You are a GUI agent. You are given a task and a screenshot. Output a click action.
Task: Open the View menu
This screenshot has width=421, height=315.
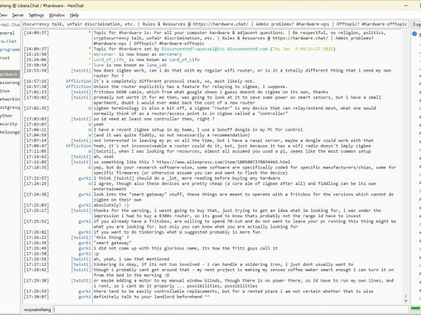click(3, 14)
